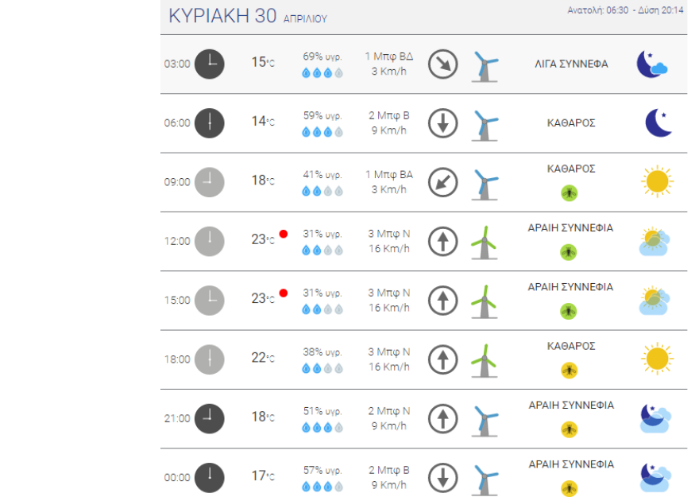This screenshot has height=497, width=699.
Task: Click the humidity droplets at 03:00
Action: click(322, 73)
